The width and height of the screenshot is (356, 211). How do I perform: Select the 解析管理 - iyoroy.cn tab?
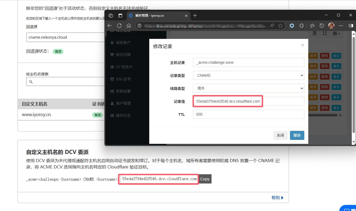coord(158,16)
